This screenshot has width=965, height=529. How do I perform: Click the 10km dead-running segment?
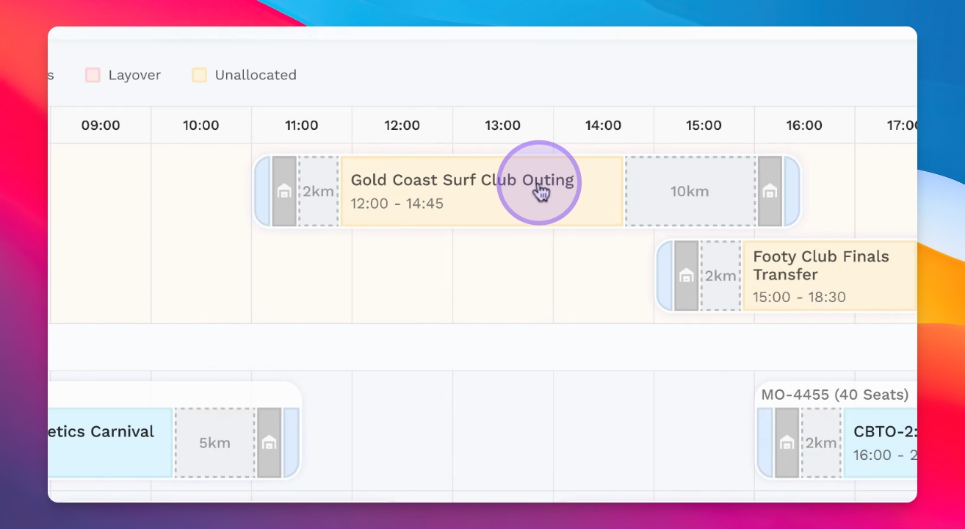tap(690, 191)
